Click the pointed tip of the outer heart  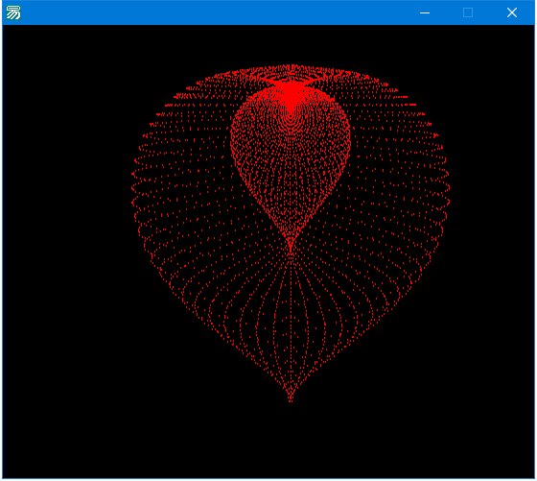(291, 398)
